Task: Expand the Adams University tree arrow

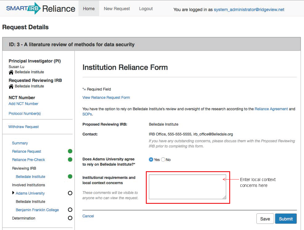Action: coord(13,193)
